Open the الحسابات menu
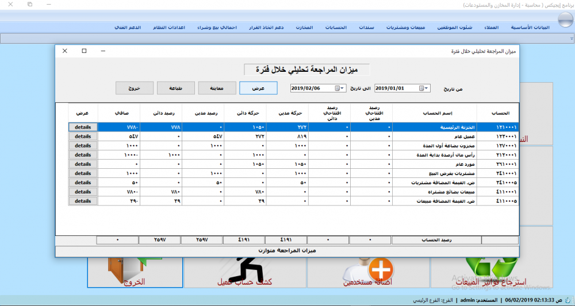575x306 pixels. point(336,28)
